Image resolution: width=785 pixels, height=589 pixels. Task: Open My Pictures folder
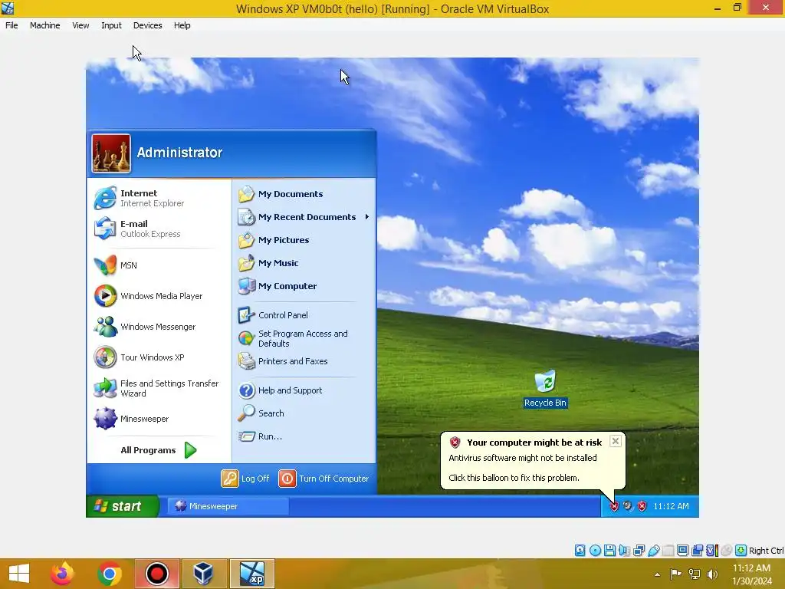point(304,240)
